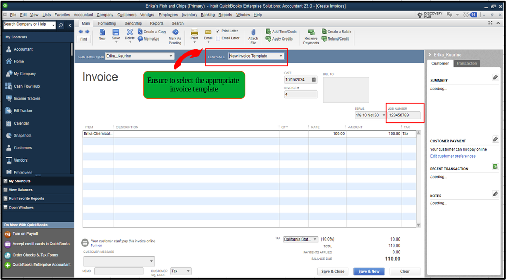
Task: Click the Attach File paperclip icon
Action: 253,32
